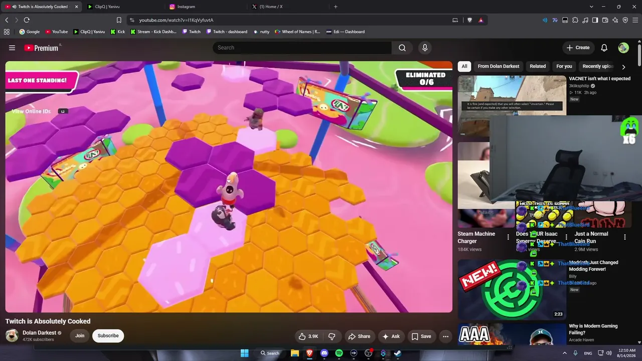The width and height of the screenshot is (642, 361).
Task: Show hidden system tray icons chevron
Action: pos(564,353)
